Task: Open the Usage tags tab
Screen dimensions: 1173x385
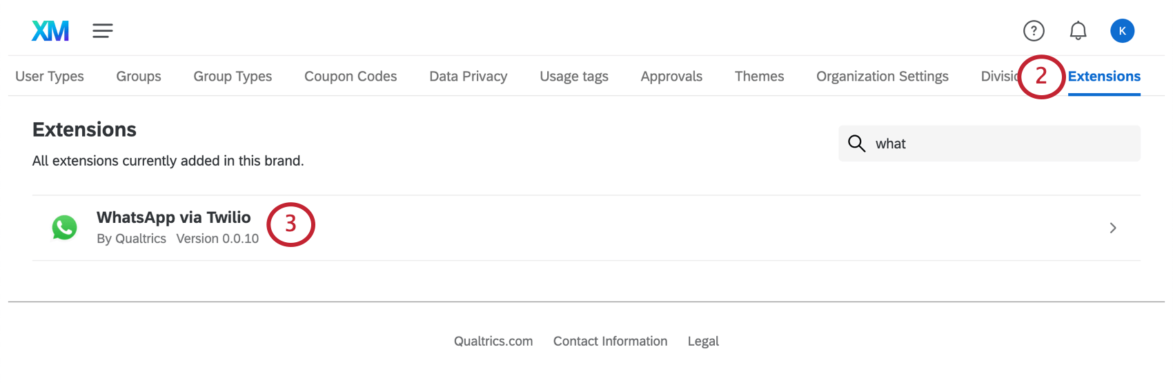Action: point(574,77)
